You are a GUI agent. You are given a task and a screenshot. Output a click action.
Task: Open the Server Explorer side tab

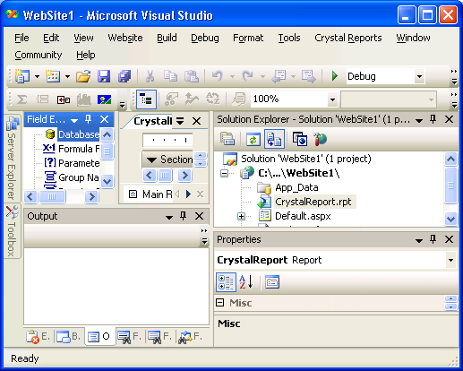(x=12, y=159)
